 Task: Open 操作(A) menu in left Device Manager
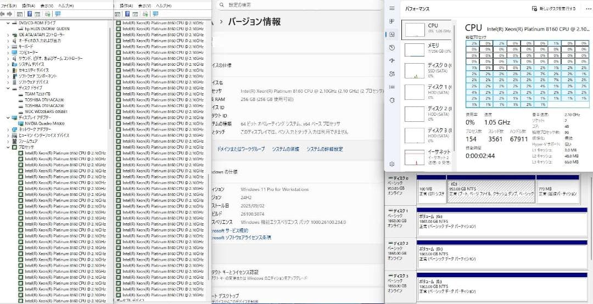[x=29, y=6]
